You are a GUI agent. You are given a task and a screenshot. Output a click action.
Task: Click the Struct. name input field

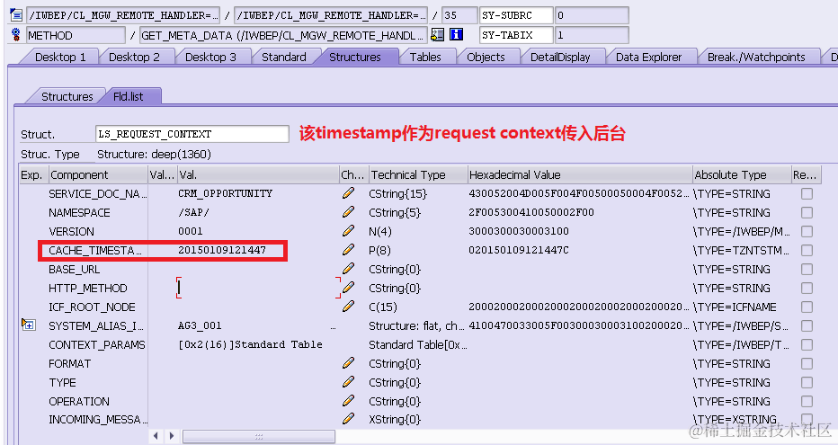click(x=192, y=134)
